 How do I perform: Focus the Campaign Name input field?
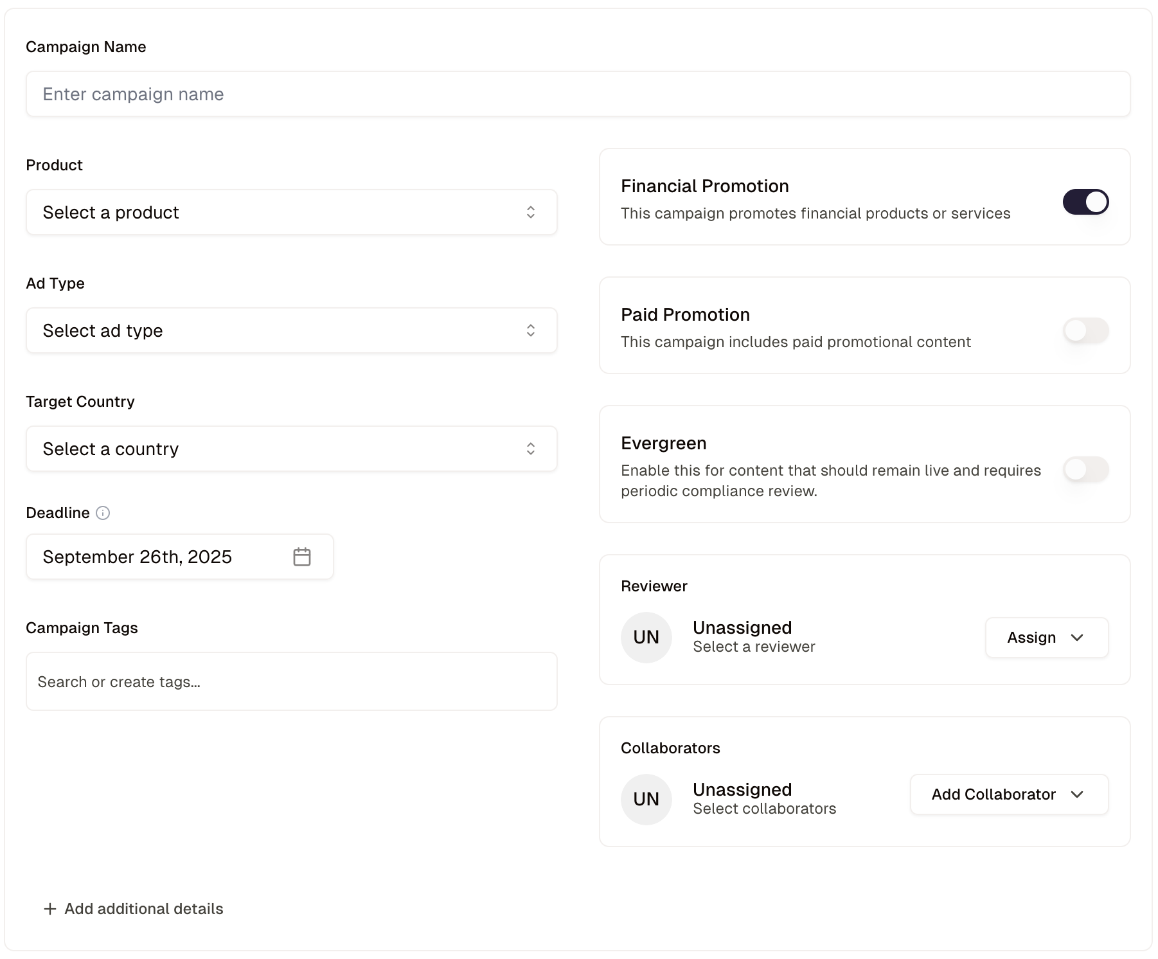coord(578,94)
